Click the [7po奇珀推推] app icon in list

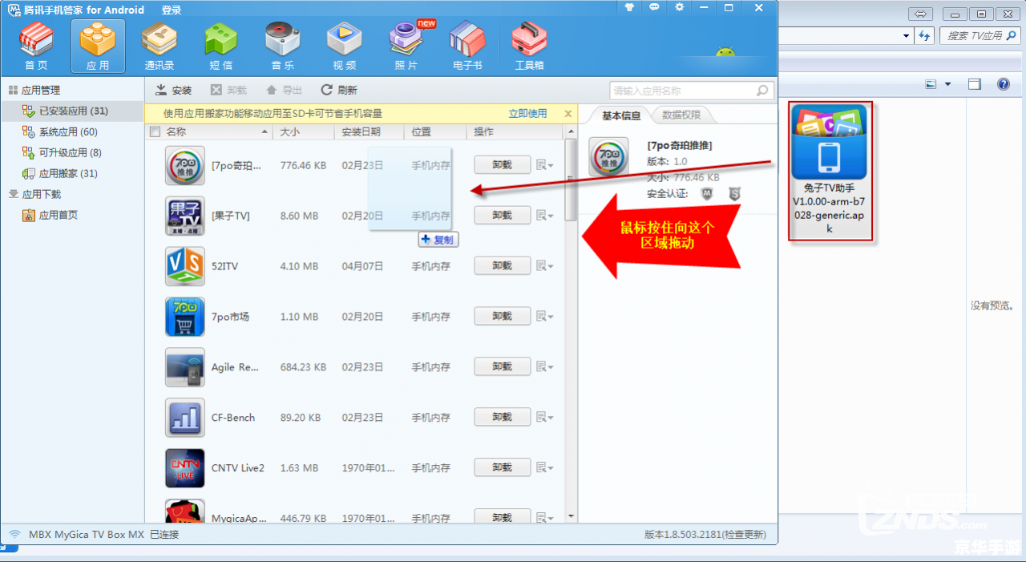pos(185,166)
